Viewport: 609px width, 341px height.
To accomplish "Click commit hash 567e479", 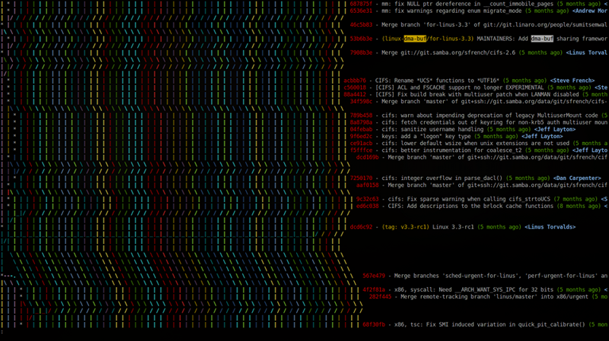I will [x=374, y=276].
